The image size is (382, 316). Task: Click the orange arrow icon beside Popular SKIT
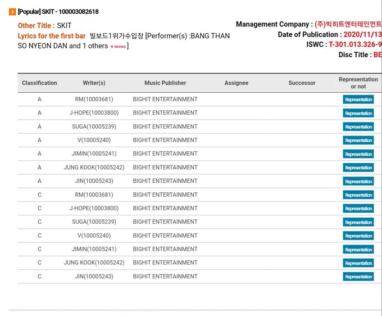12,12
